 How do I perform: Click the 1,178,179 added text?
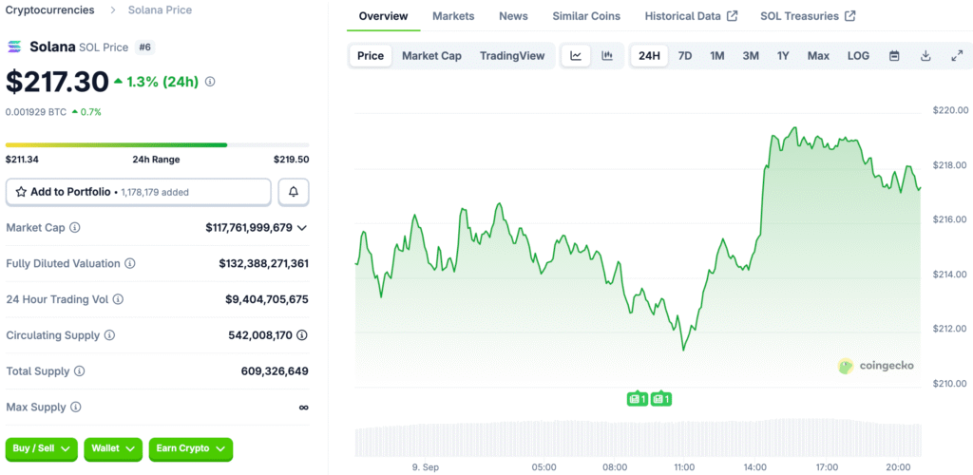155,192
